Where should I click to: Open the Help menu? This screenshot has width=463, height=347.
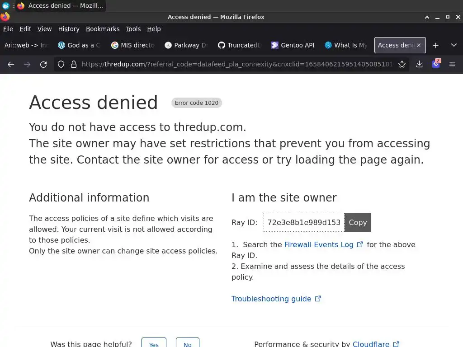tap(154, 29)
